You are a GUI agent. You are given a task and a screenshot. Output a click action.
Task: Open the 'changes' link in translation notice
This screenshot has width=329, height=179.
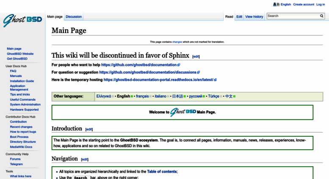coord(177,42)
